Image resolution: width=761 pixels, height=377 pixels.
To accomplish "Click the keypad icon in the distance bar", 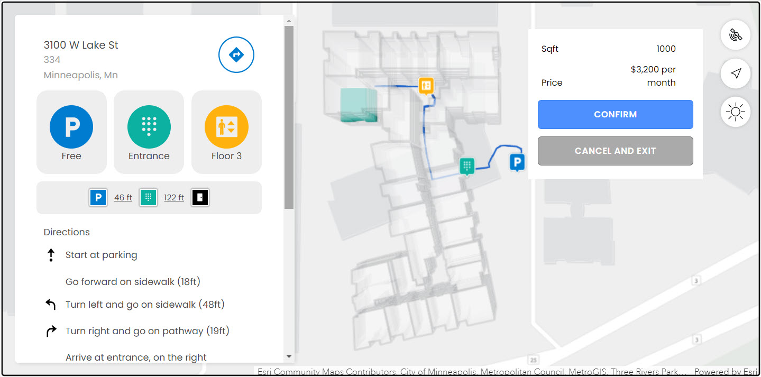I will click(148, 197).
